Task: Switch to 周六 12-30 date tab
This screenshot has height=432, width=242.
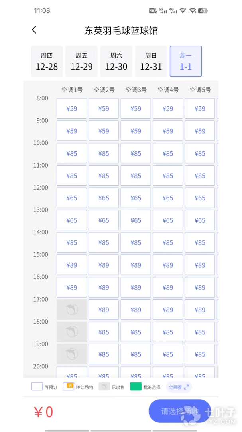Action: 116,62
